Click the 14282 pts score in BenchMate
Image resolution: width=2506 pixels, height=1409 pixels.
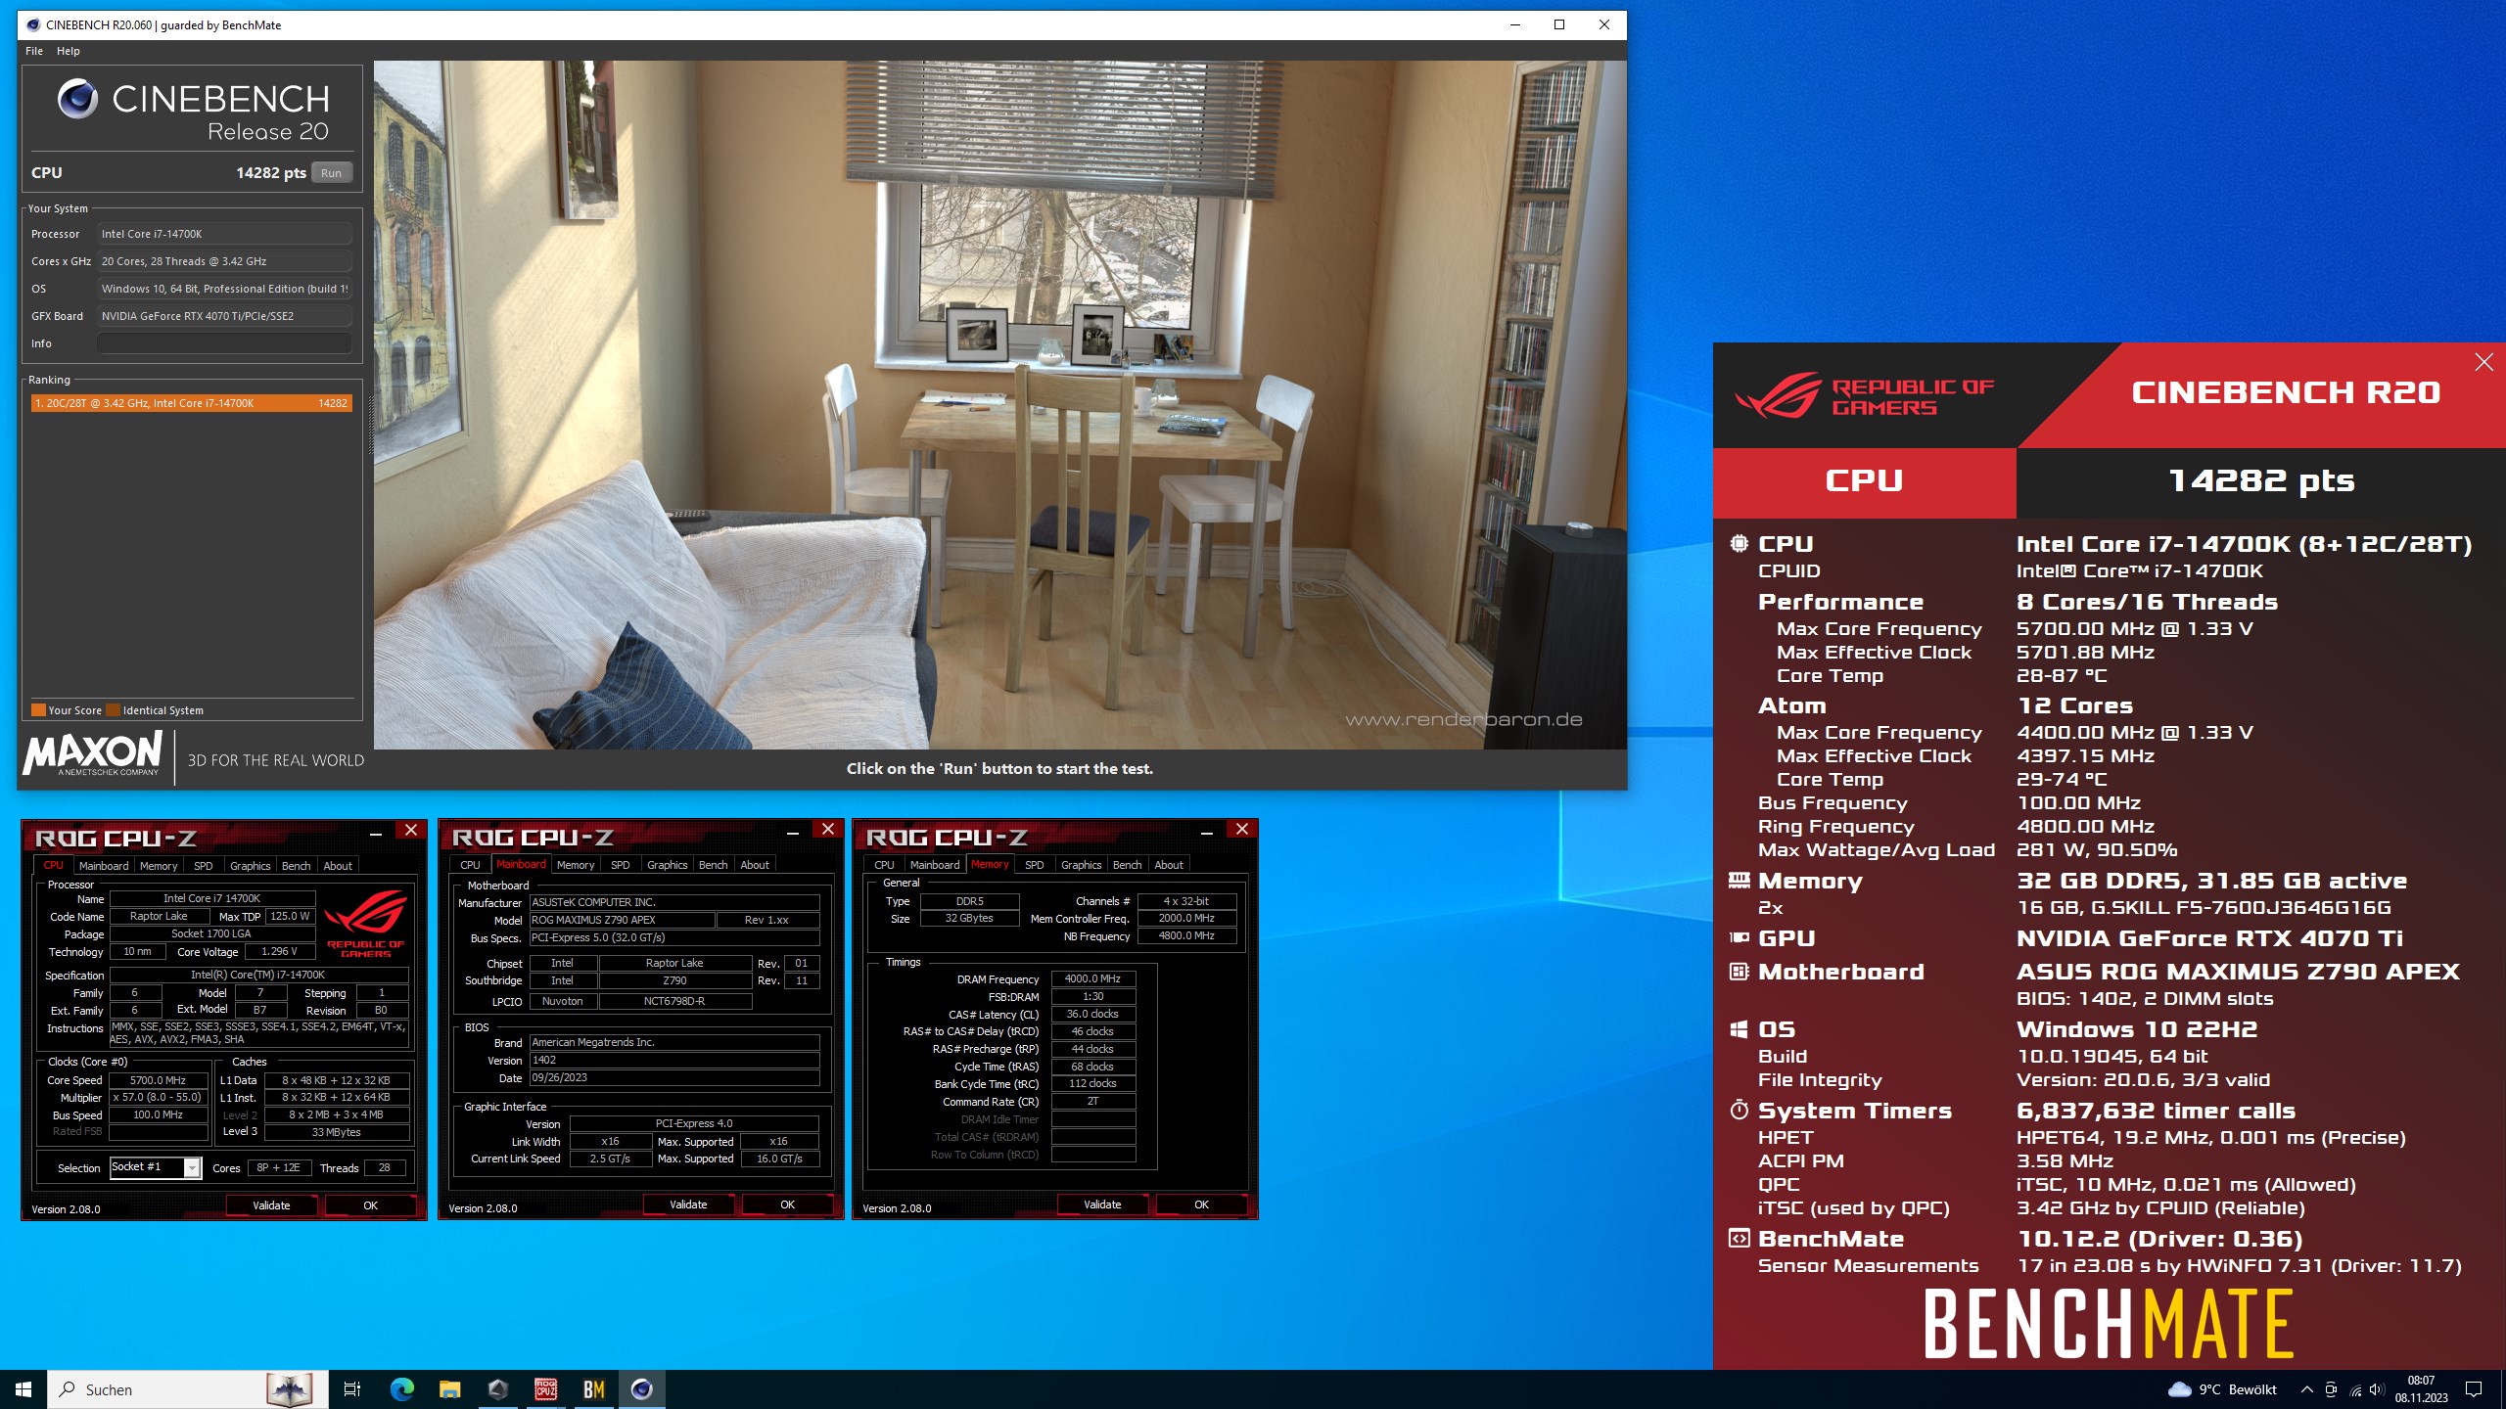click(x=2261, y=481)
